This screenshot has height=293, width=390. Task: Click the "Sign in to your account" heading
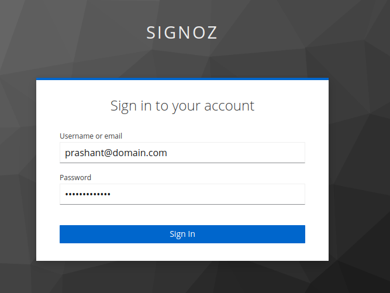tap(182, 106)
